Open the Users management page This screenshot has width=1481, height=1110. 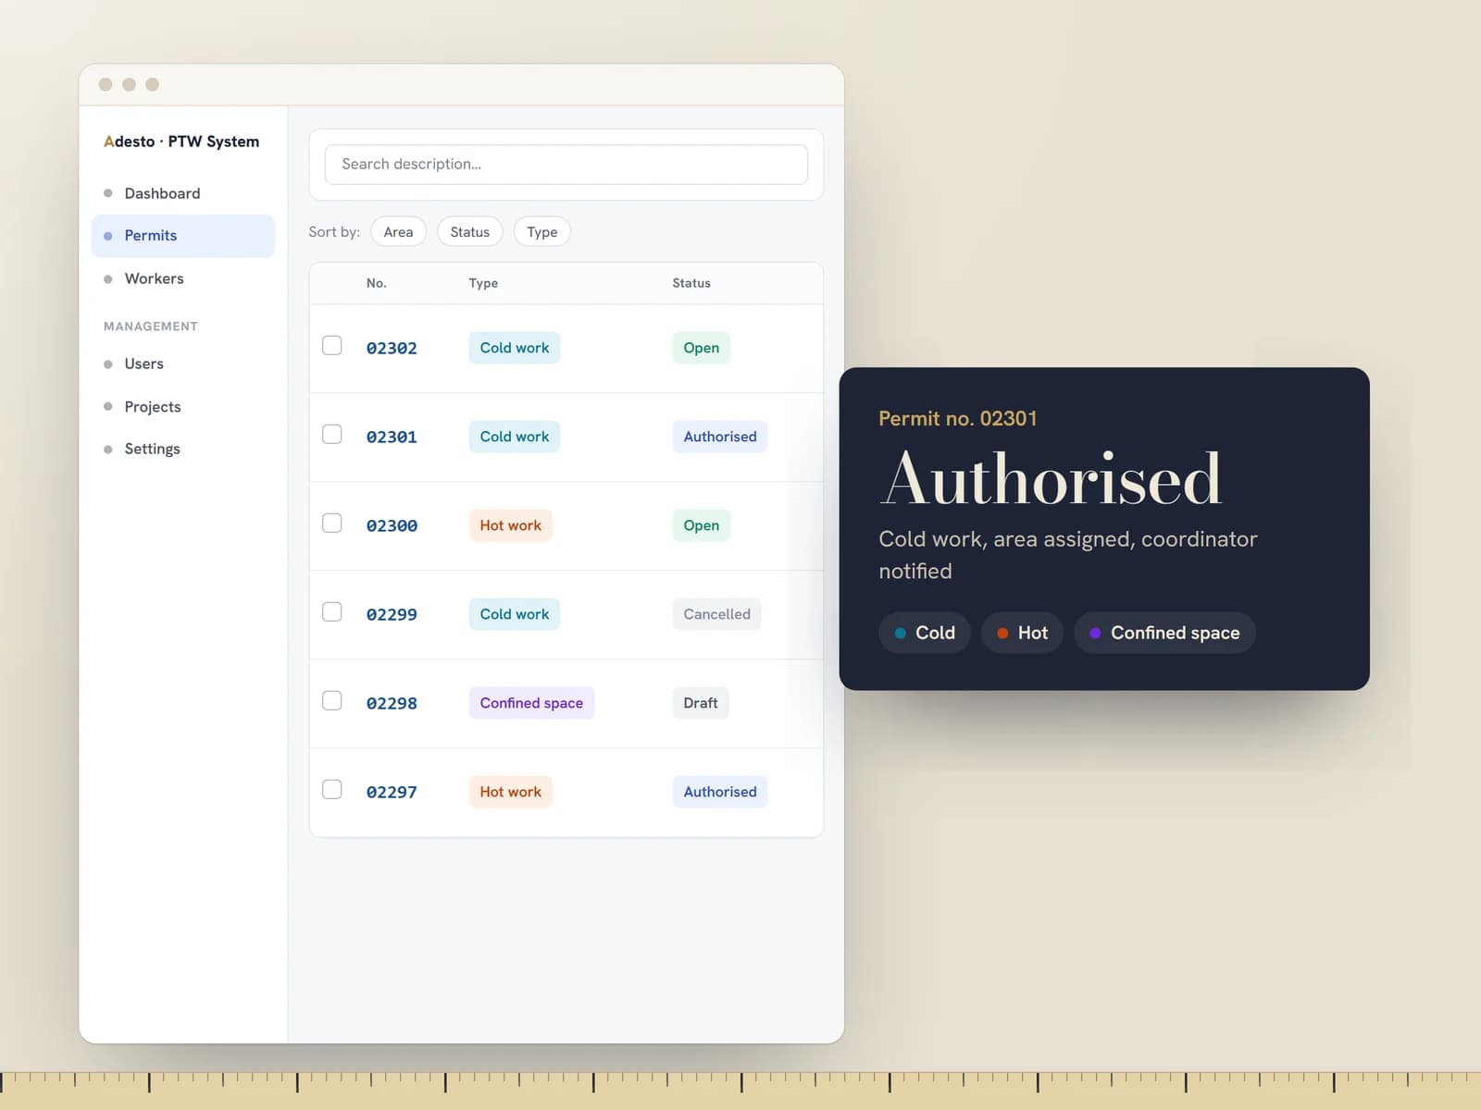click(x=183, y=364)
